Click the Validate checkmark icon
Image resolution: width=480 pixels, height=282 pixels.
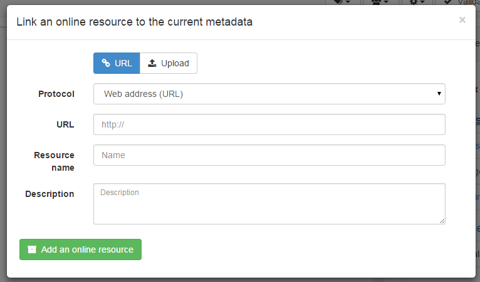[448, 1]
